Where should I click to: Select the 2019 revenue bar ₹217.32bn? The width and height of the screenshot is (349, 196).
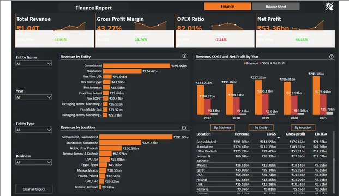pos(258,97)
